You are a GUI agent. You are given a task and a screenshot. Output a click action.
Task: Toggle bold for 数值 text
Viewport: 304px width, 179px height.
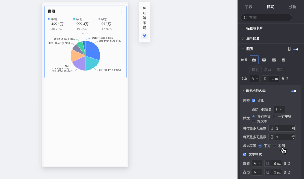tap(285, 163)
